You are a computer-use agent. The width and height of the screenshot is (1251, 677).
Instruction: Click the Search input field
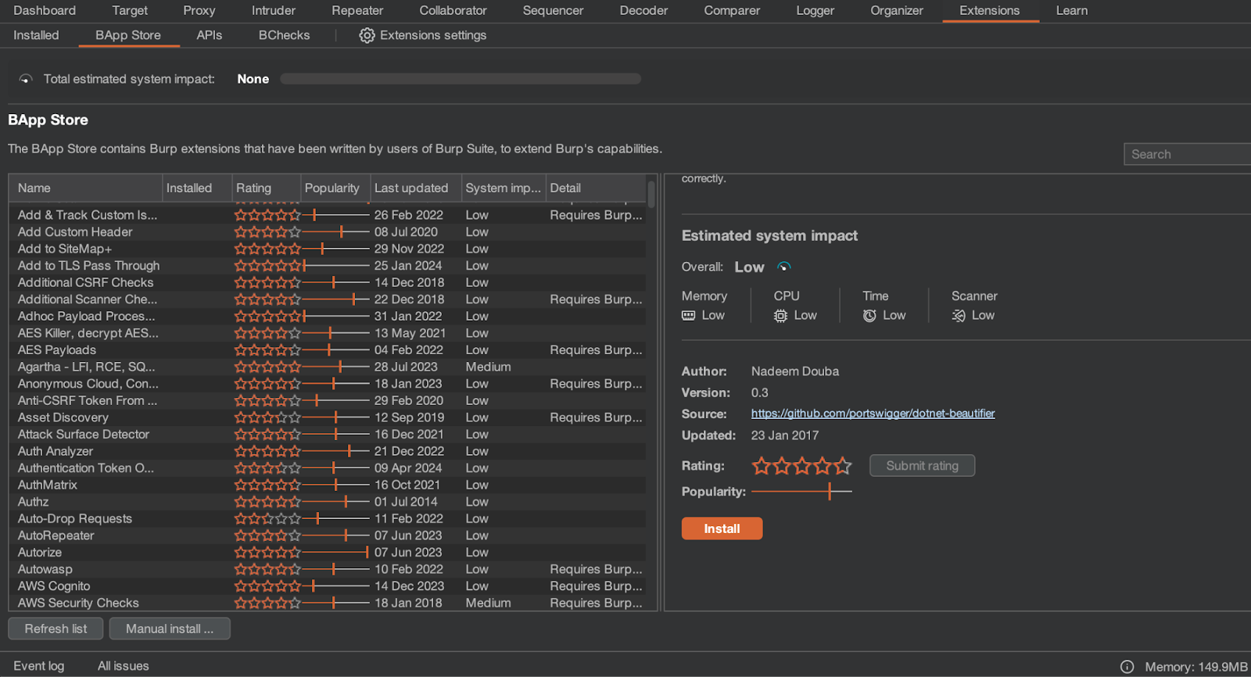pyautogui.click(x=1187, y=154)
